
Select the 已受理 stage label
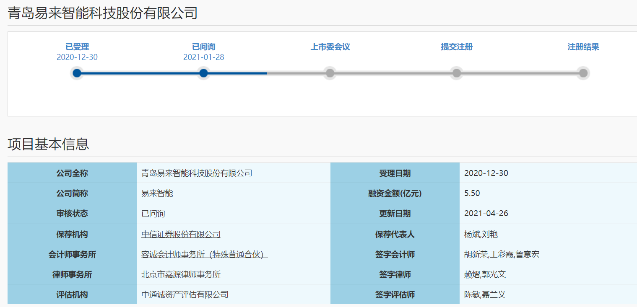pyautogui.click(x=77, y=47)
